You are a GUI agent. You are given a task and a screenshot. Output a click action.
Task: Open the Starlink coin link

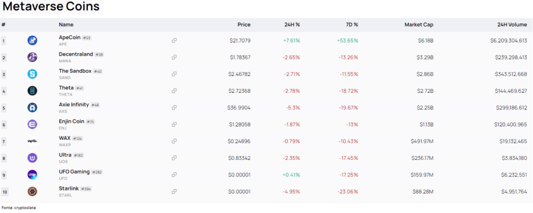(x=69, y=188)
